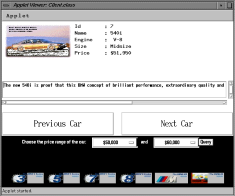Open the window menu button in title bar

click(x=6, y=5)
